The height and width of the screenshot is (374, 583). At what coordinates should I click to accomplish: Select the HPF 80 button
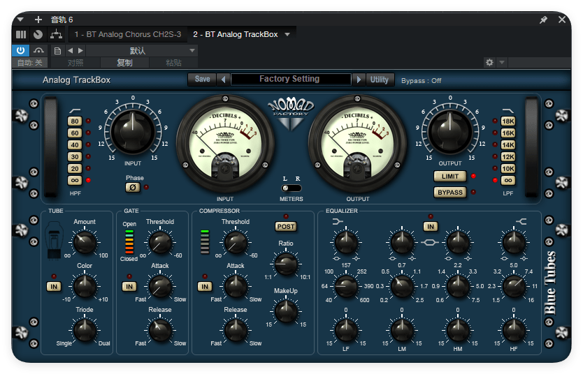75,121
